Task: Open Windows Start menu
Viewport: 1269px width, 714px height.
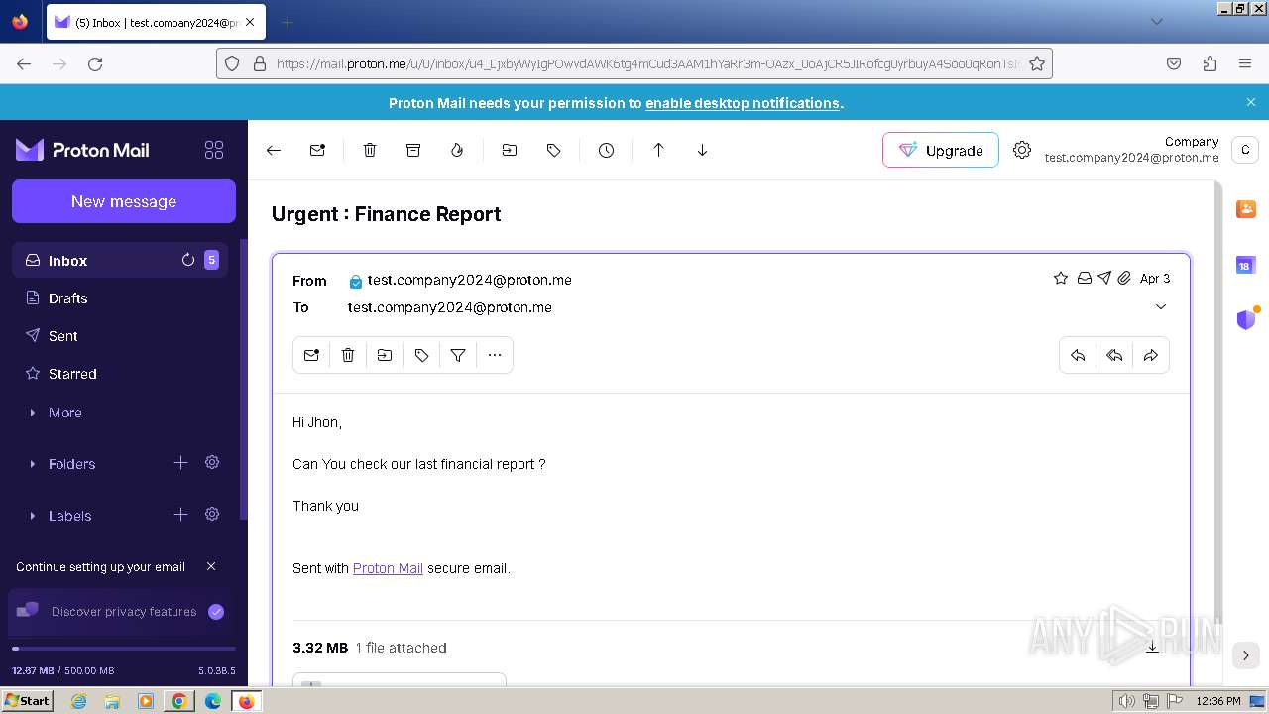Action: coord(28,701)
